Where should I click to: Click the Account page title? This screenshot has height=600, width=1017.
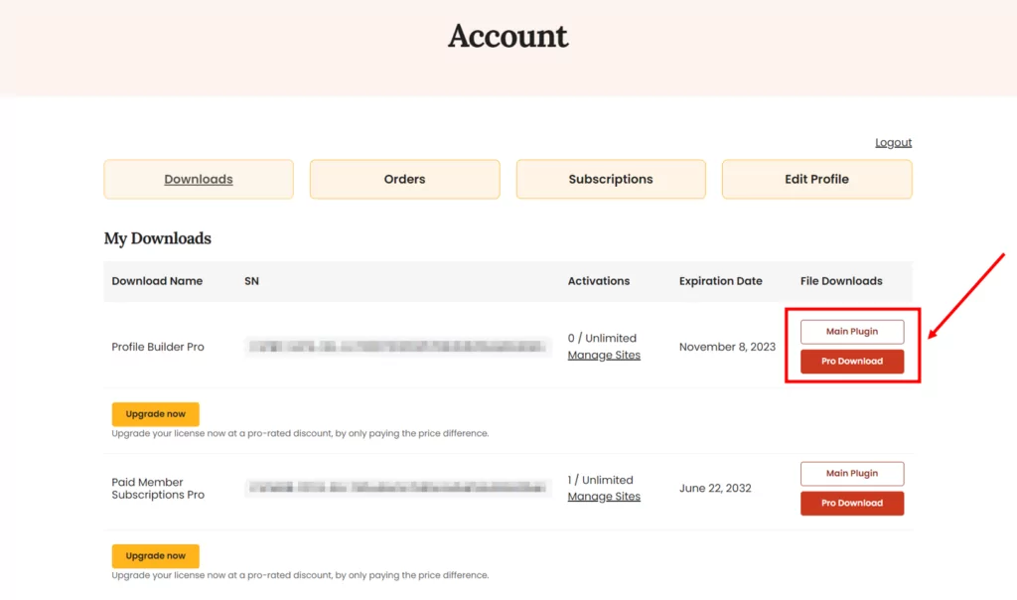coord(508,36)
